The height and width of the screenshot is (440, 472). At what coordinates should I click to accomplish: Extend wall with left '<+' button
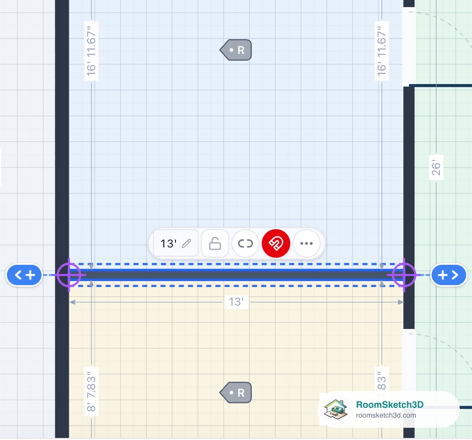(24, 275)
